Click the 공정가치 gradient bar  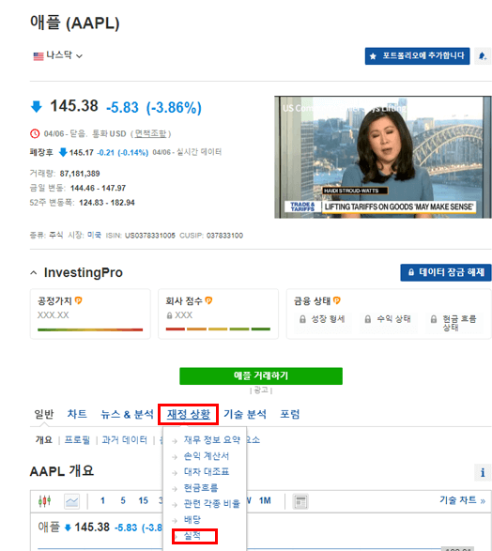(90, 330)
